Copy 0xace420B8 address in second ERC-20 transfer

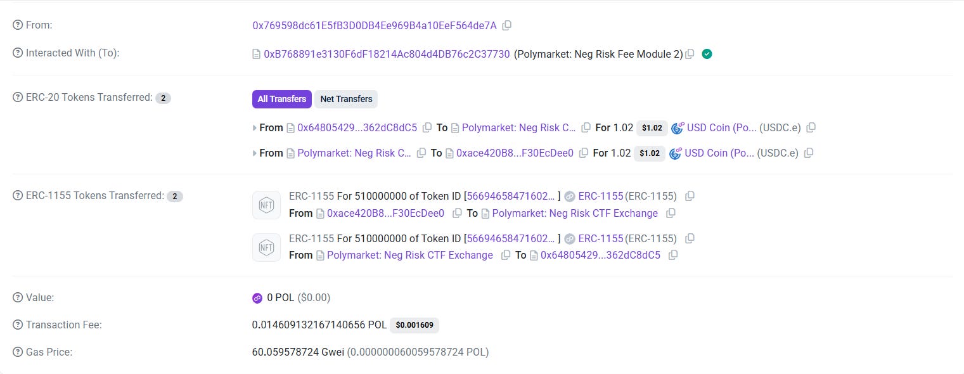[x=583, y=153]
